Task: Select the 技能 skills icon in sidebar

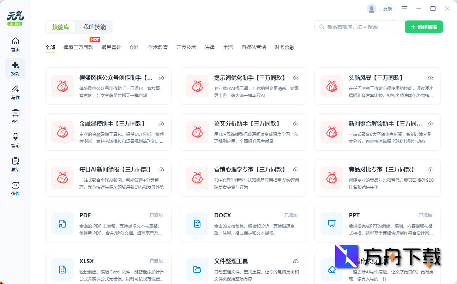Action: pyautogui.click(x=15, y=68)
